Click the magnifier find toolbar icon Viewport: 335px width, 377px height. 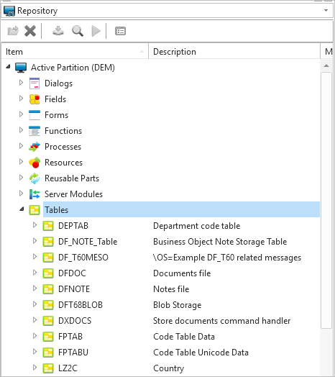[78, 31]
